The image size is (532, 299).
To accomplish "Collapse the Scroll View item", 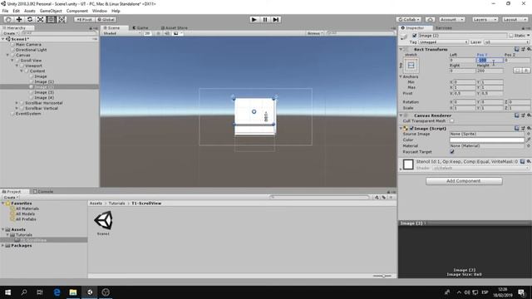I will pyautogui.click(x=12, y=61).
